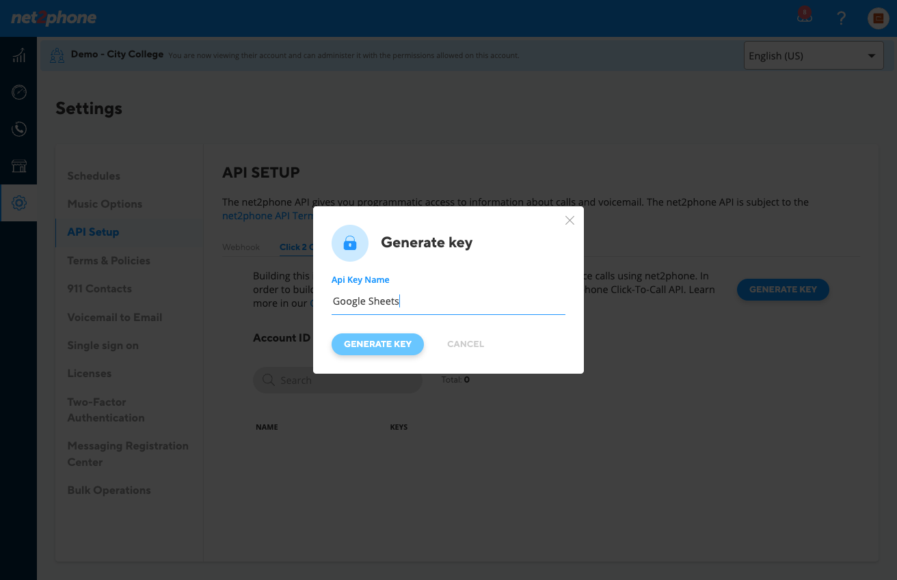Click the net2phone logo
This screenshot has width=897, height=580.
[x=53, y=18]
